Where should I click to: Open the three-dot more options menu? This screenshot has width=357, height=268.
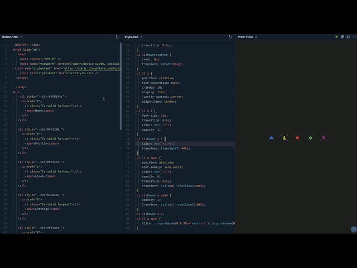point(355,37)
